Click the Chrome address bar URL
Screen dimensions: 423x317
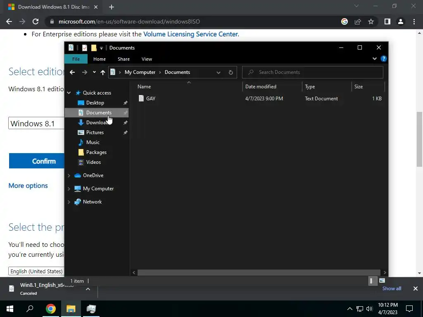(x=129, y=21)
